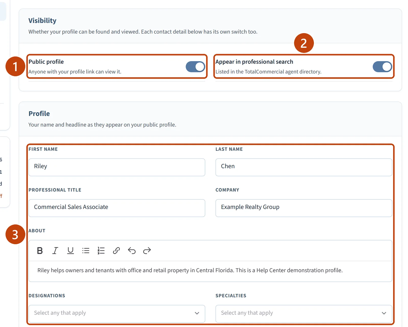Viewport: 408px width, 327px height.
Task: Click the Last Name field containing Chen
Action: [304, 167]
